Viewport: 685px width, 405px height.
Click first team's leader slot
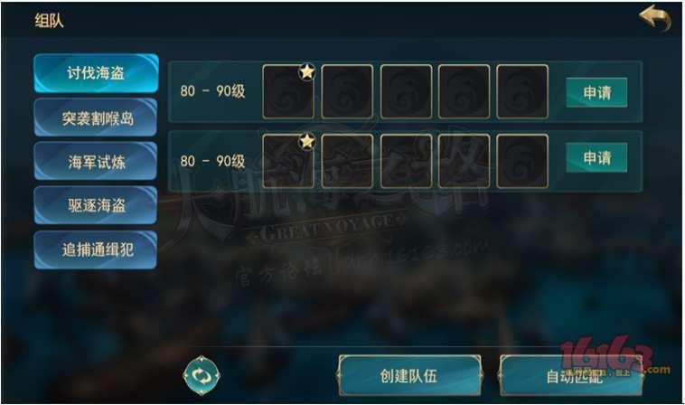point(288,91)
